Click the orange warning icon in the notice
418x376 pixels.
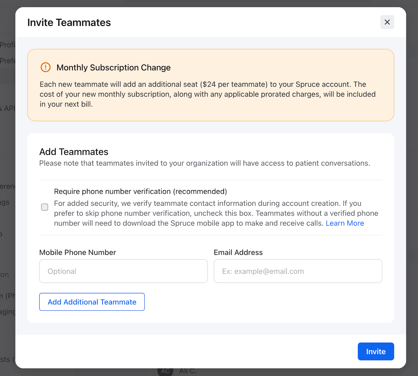point(45,67)
